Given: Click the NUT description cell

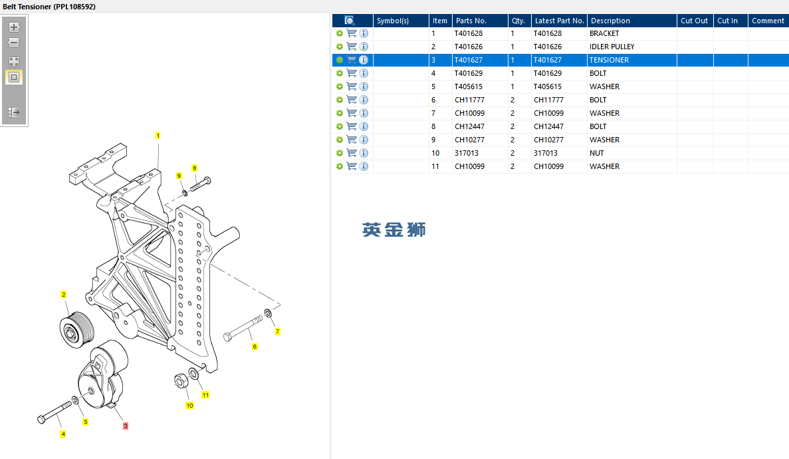Looking at the screenshot, I should [632, 153].
